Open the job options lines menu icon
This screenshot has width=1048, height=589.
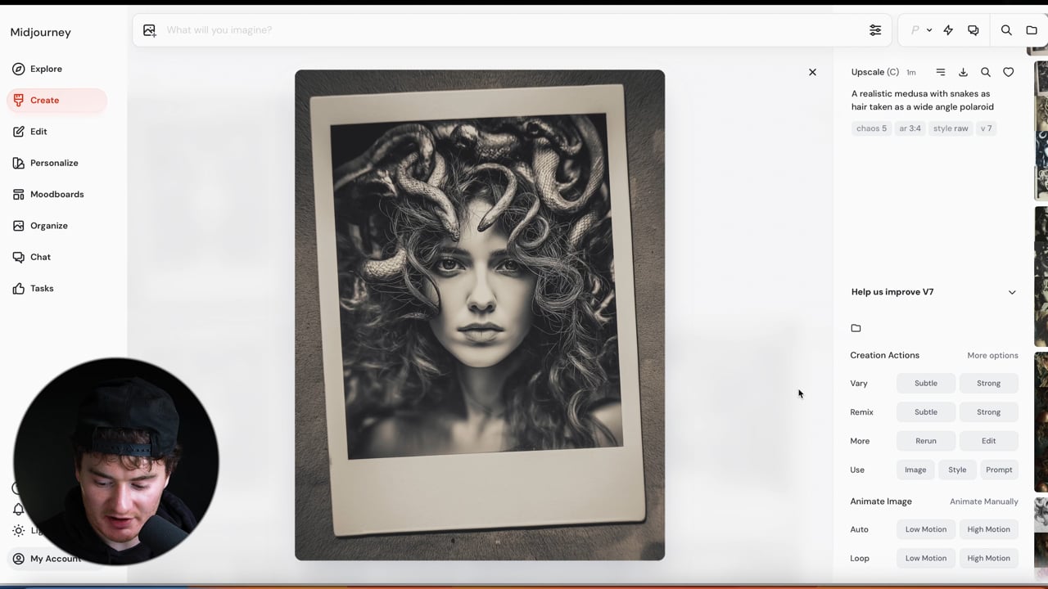click(941, 72)
